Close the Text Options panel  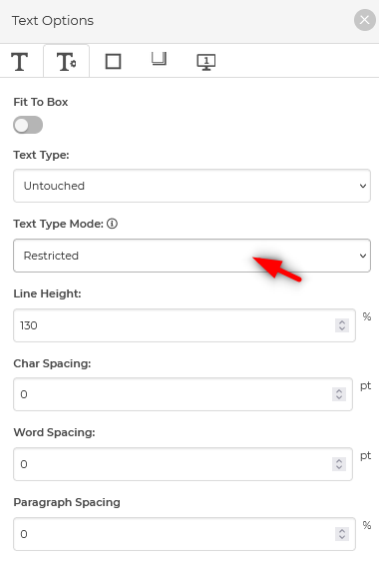(x=365, y=20)
